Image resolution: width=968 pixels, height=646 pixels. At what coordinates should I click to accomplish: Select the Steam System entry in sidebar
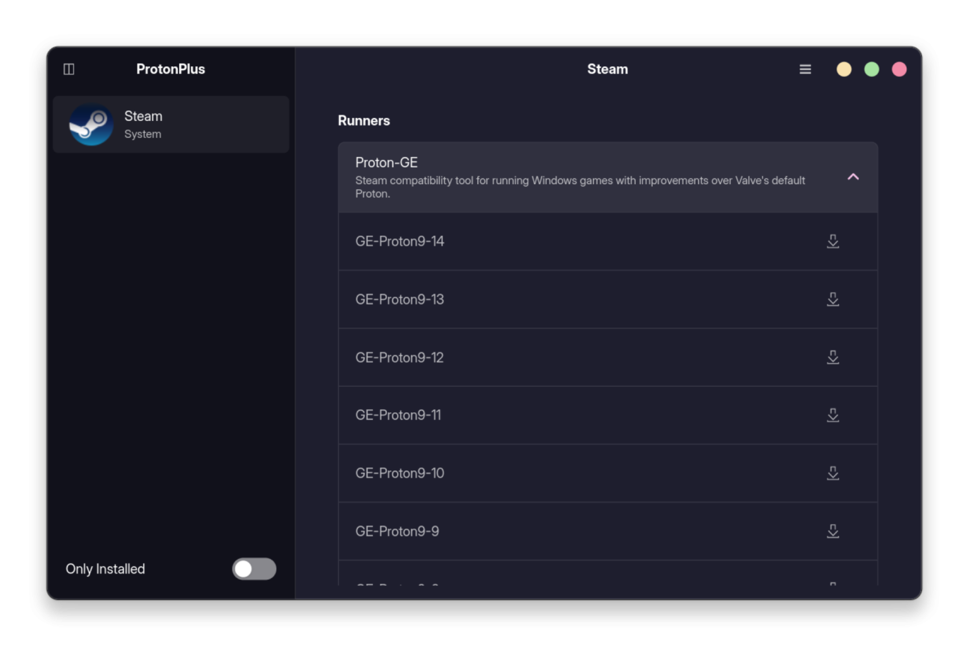click(171, 124)
